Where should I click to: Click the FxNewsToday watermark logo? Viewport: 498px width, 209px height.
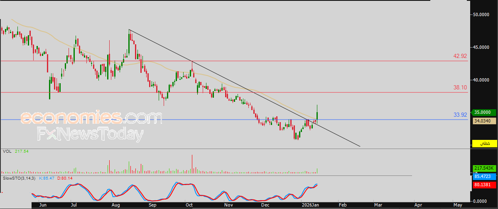tap(90, 135)
